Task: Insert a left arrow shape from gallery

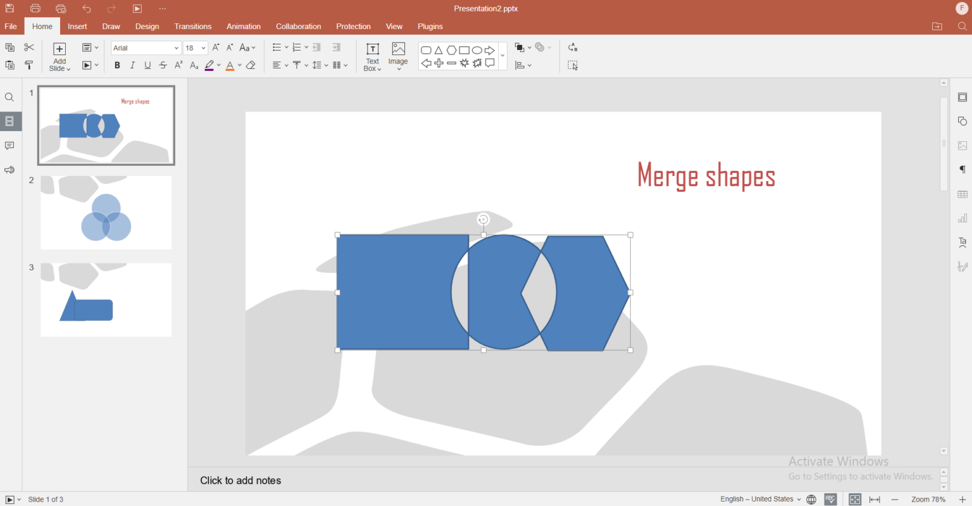Action: (426, 63)
